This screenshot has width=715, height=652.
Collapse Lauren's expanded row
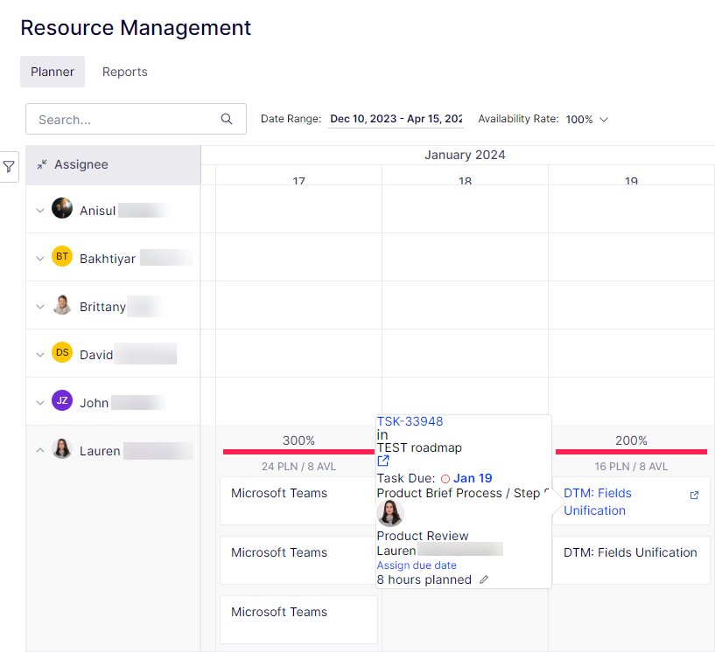coord(40,450)
